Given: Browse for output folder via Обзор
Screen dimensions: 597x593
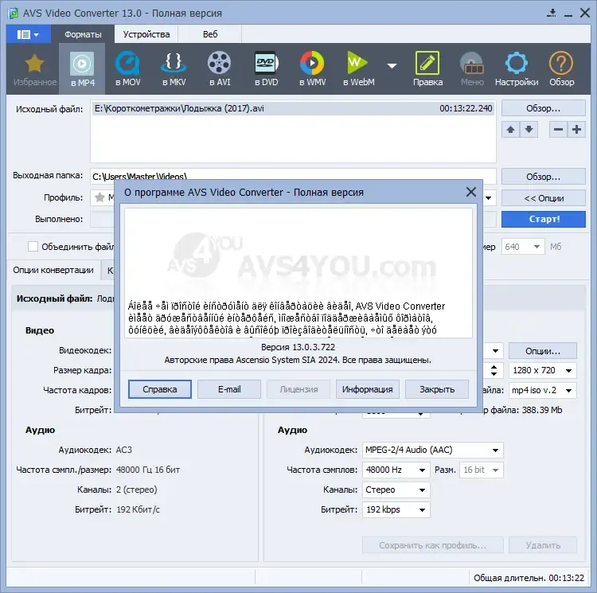Looking at the screenshot, I should coord(544,177).
